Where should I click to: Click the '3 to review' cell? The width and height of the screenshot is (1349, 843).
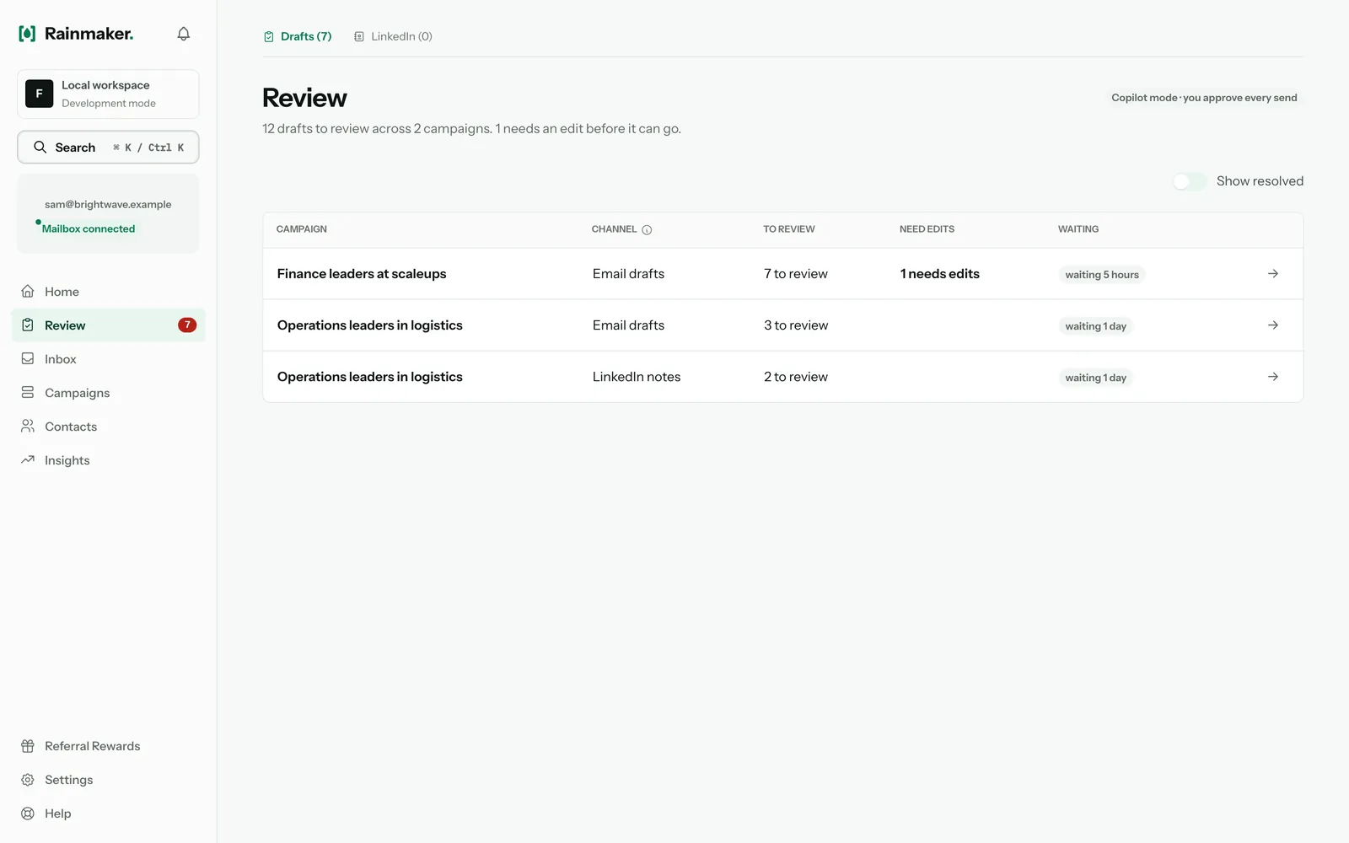(796, 325)
